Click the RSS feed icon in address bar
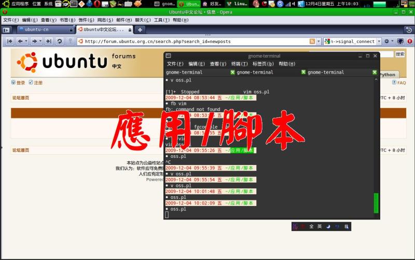The image size is (415, 260). tap(312, 42)
